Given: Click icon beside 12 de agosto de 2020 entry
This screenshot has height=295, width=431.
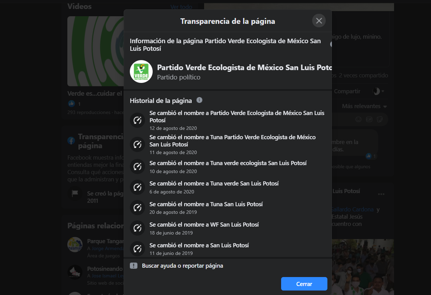Looking at the screenshot, I should (137, 120).
